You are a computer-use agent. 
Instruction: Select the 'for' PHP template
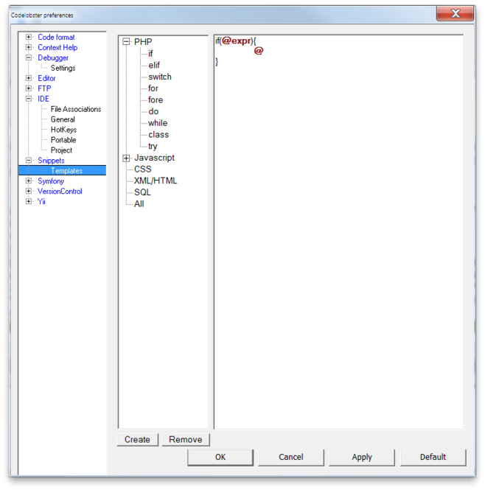(x=153, y=88)
